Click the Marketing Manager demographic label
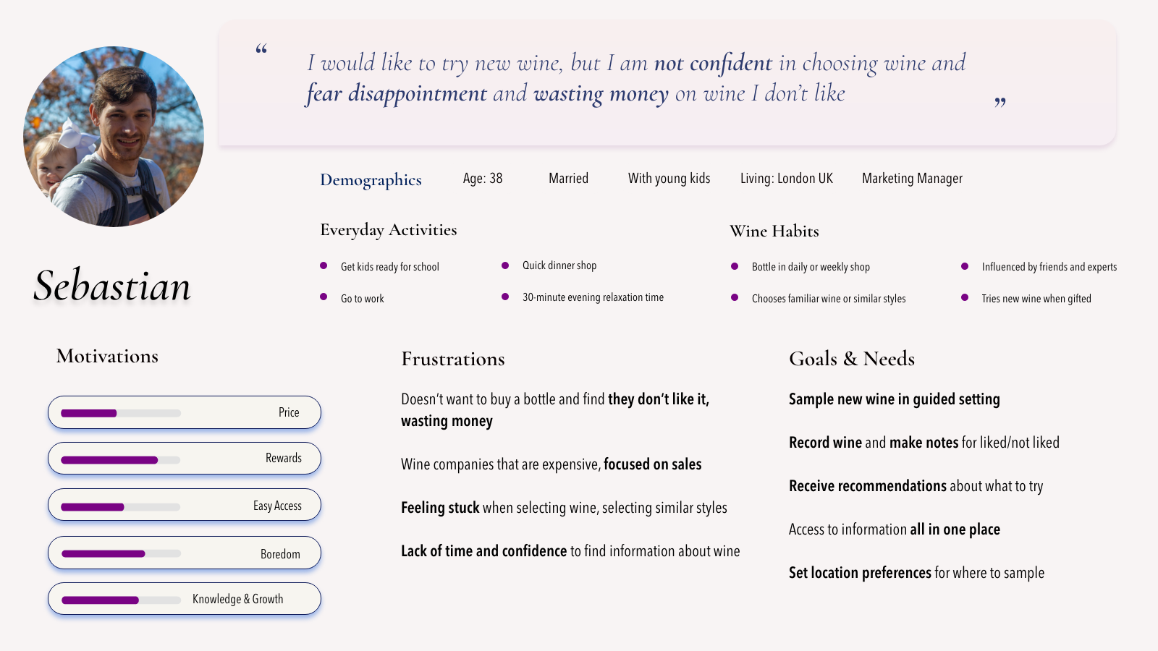 click(912, 179)
